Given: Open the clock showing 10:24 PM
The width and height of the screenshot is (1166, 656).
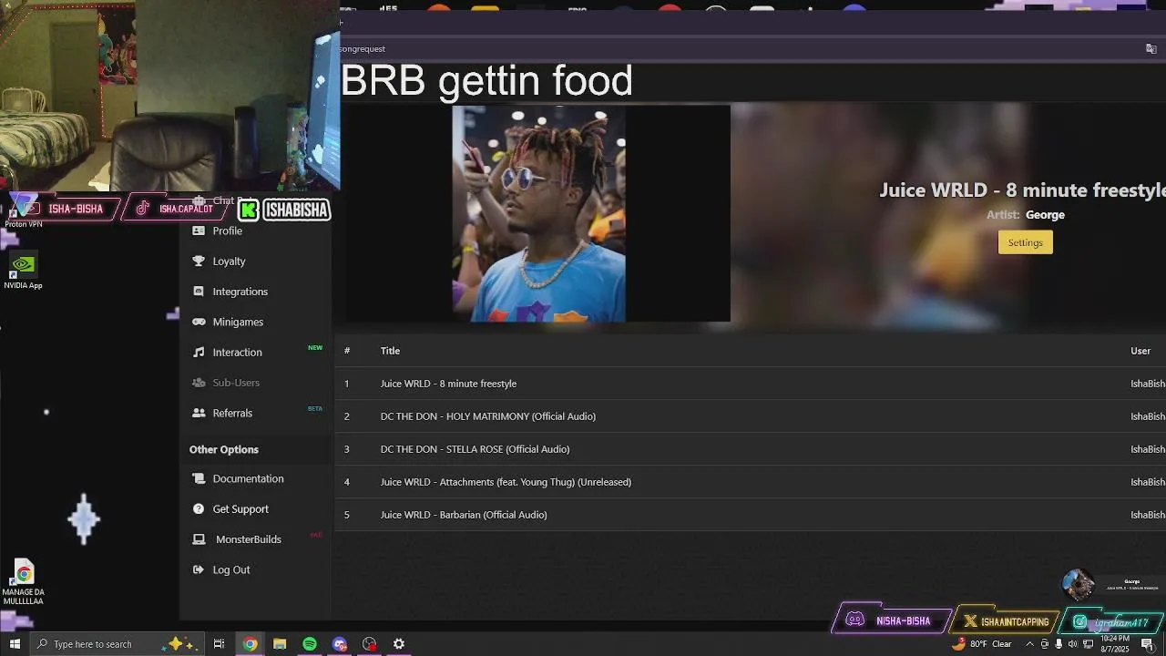Looking at the screenshot, I should 1115,644.
